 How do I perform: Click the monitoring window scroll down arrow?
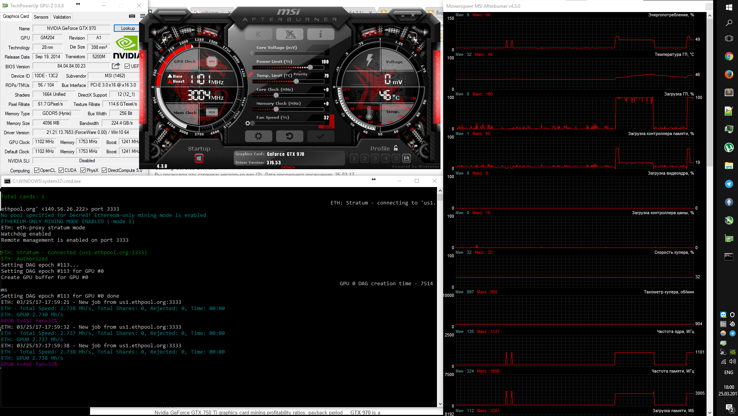[710, 413]
